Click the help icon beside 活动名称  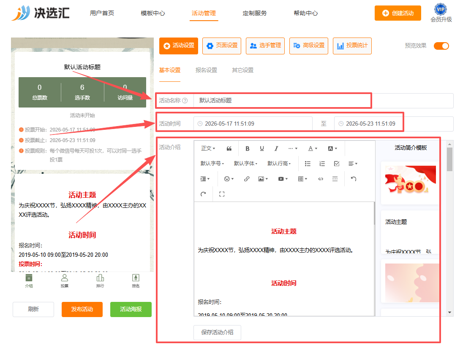(x=185, y=100)
